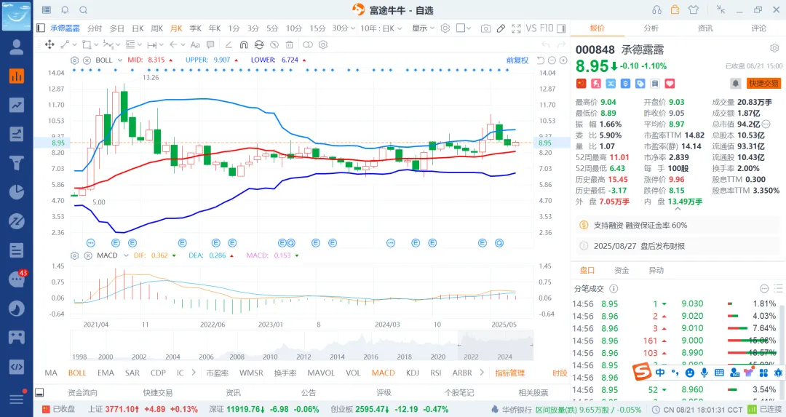
Task: Click the 快捷交易 orange quick trade button
Action: (x=763, y=83)
